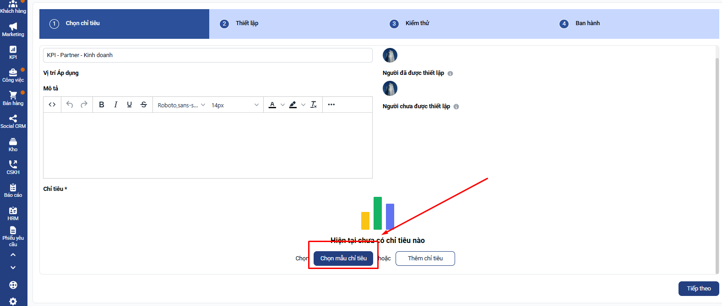Toggle bold formatting
This screenshot has height=306, width=722.
(x=102, y=105)
